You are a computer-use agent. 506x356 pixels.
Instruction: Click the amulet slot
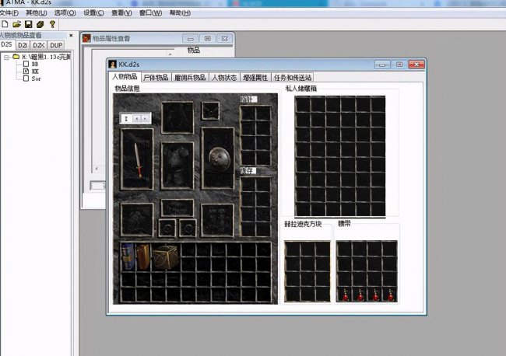click(x=210, y=111)
